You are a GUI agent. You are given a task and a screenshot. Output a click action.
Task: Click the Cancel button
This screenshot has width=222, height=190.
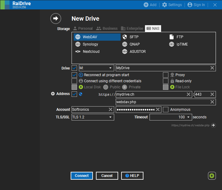[x=107, y=176]
